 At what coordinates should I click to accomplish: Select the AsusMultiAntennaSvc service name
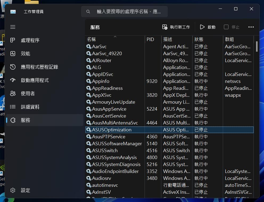click(115, 123)
